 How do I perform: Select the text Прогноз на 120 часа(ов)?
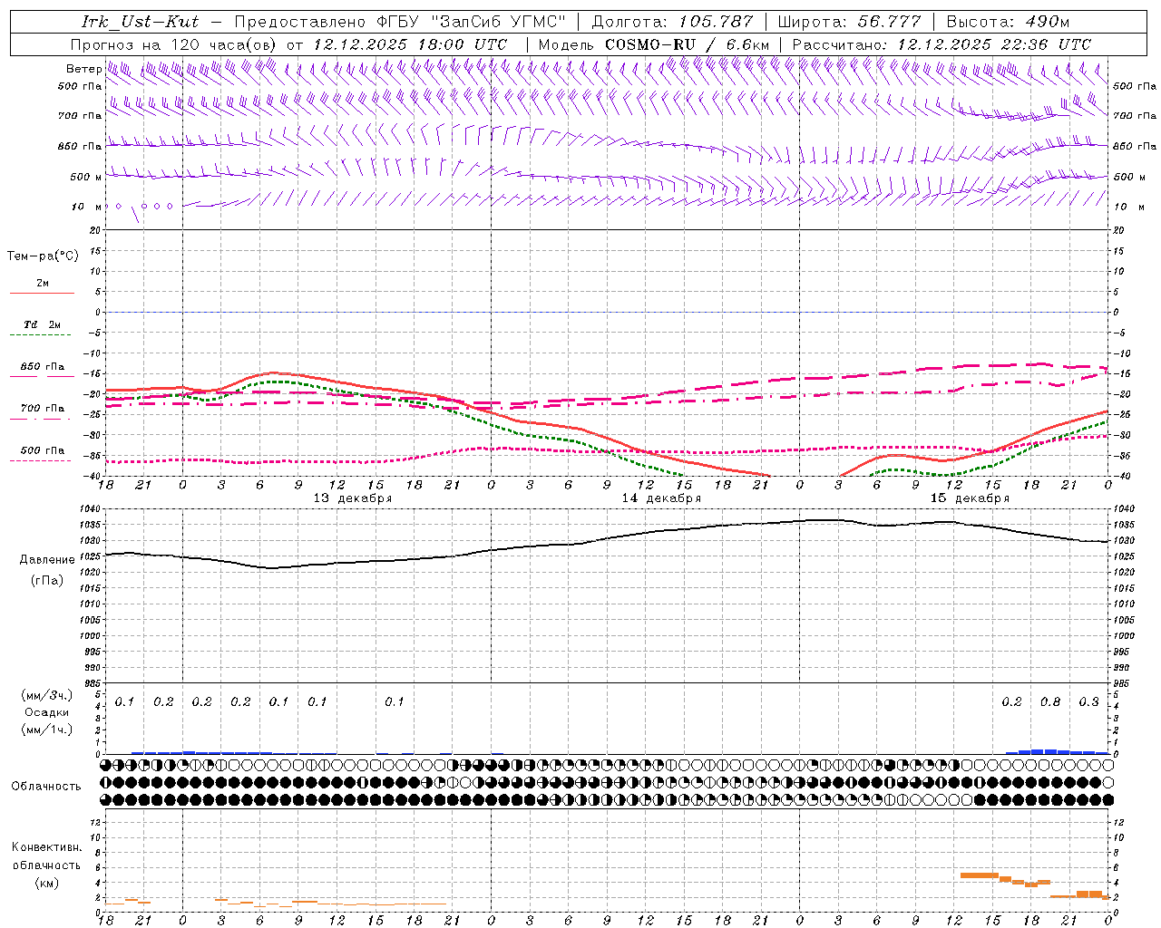coord(174,44)
